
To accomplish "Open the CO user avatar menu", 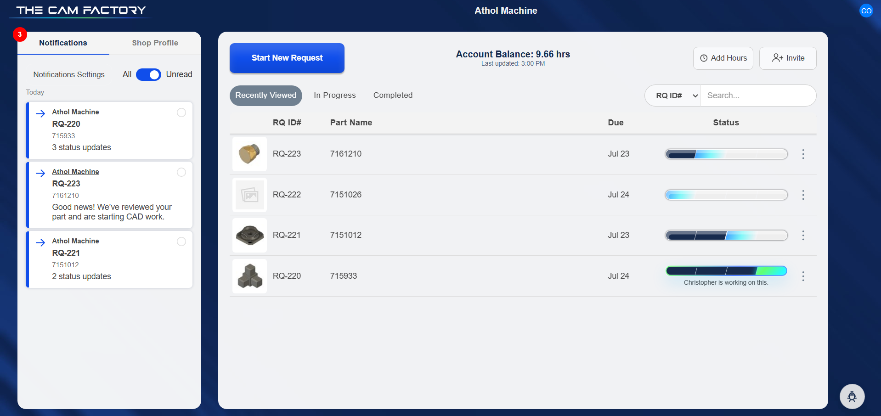I will point(866,11).
